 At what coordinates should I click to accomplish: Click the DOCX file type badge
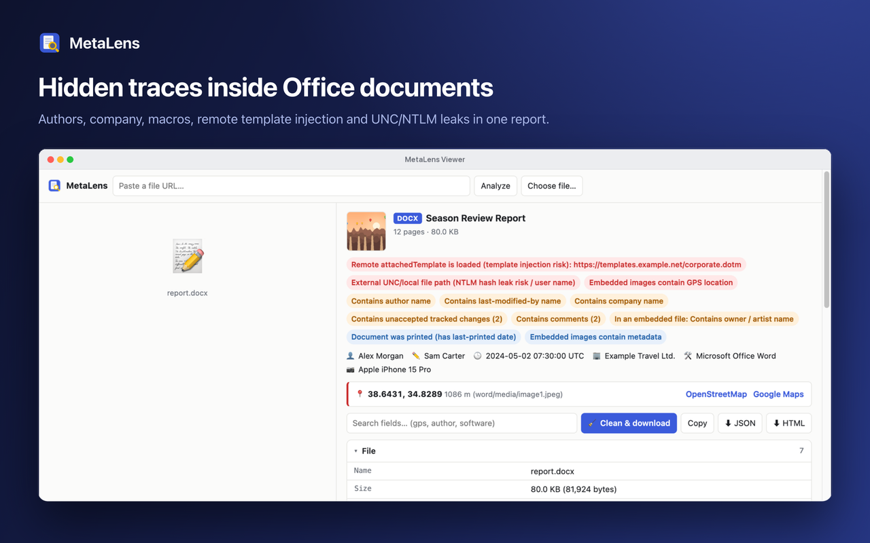408,218
